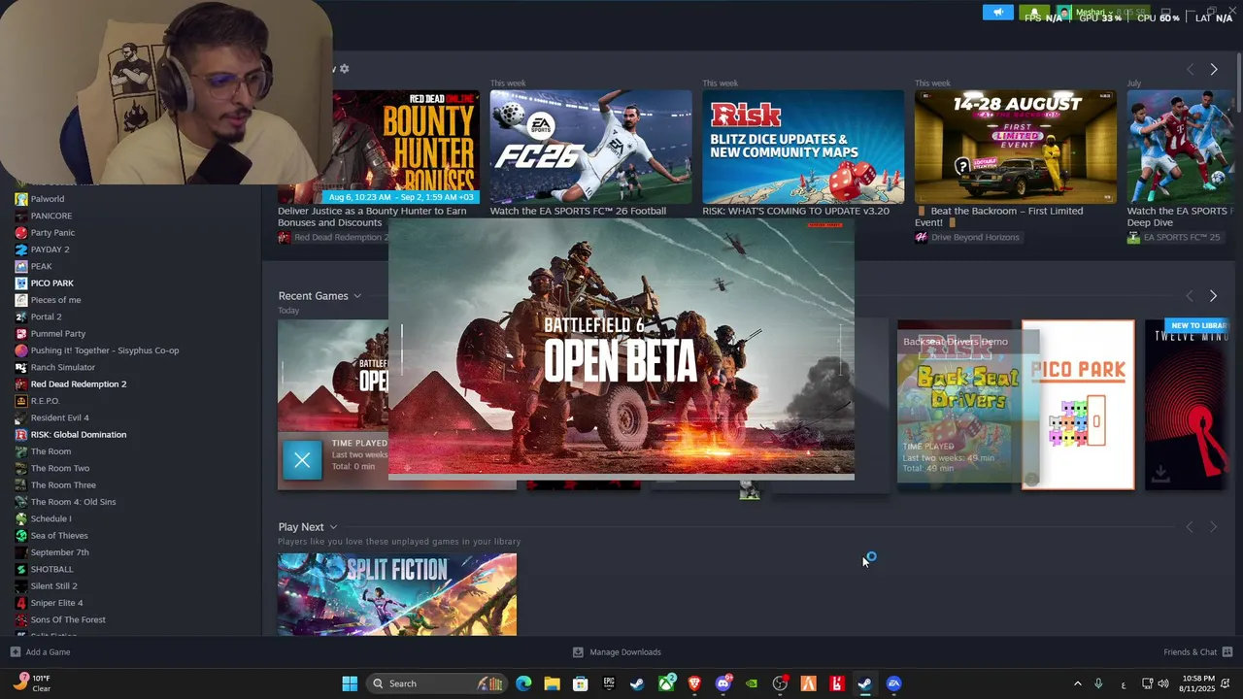The width and height of the screenshot is (1243, 699).
Task: Go to next What's New page
Action: [x=1213, y=69]
